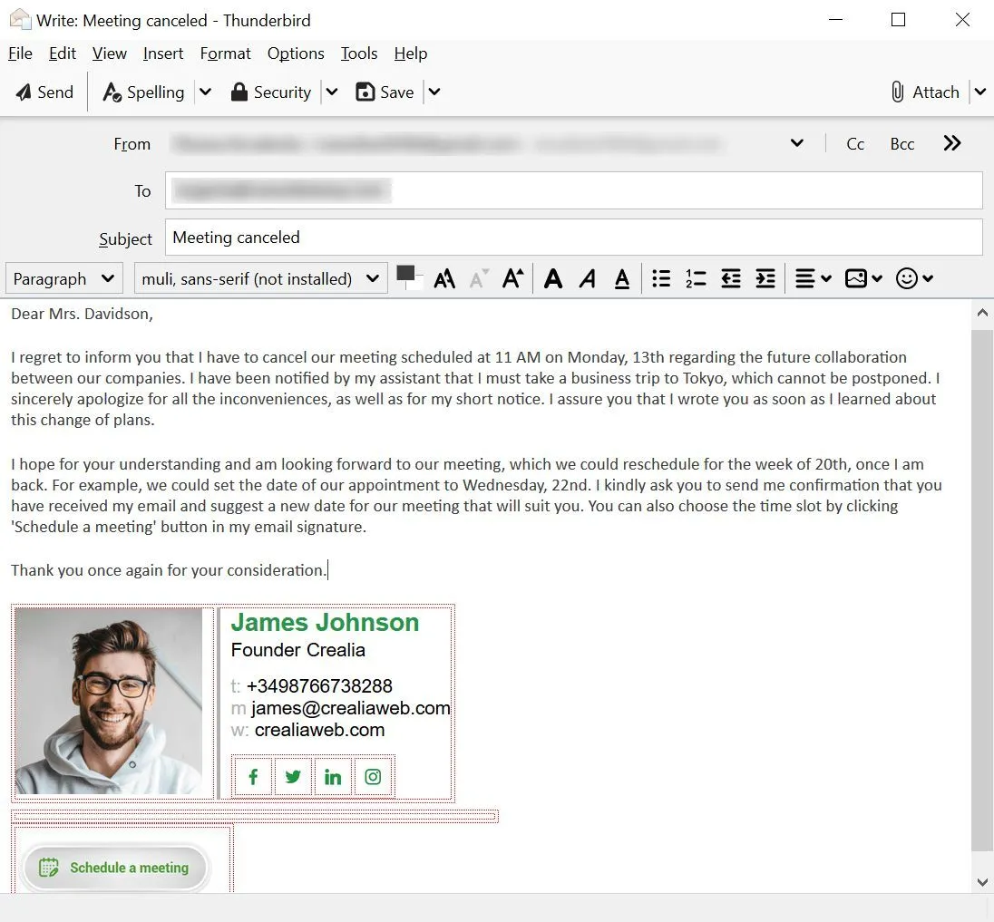Screen dimensions: 994x922
Task: Open the Paragraph style dropdown
Action: click(x=63, y=278)
